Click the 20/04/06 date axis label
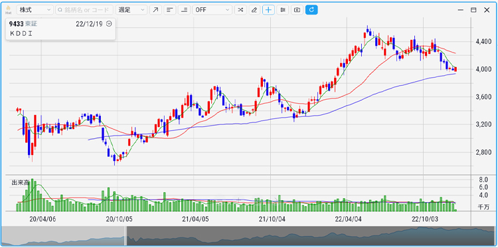Screen dimensions: 498x248 click(42, 219)
